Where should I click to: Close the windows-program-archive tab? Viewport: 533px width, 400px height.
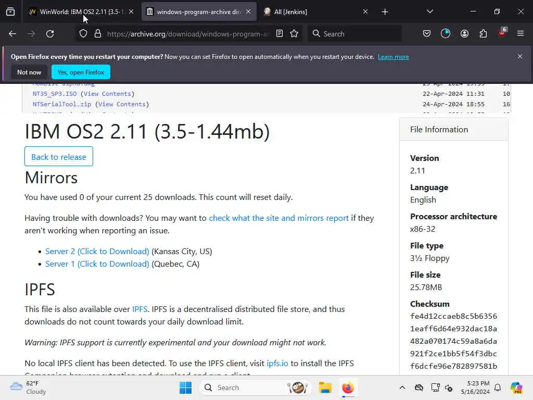point(248,11)
